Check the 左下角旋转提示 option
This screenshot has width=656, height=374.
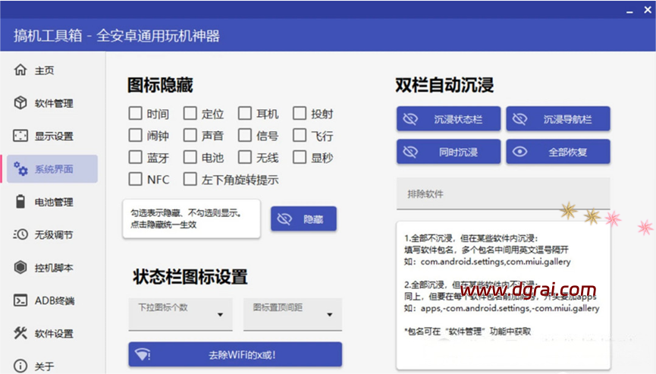point(190,180)
